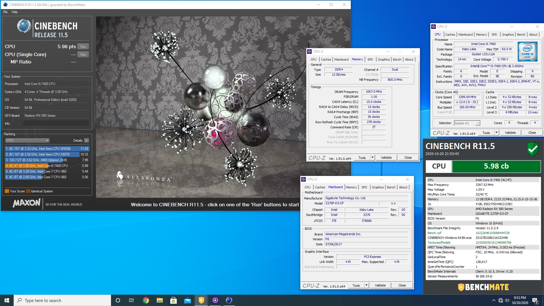Viewport: 544px width, 306px height.
Task: Click DRAM Frequency value 1067.0 MHz
Action: (374, 92)
